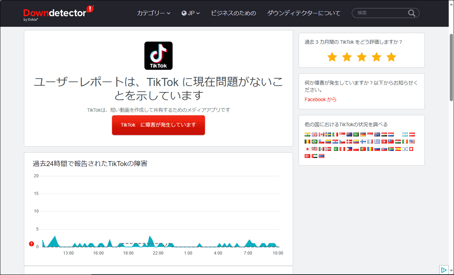The width and height of the screenshot is (454, 275).
Task: Select the Romania flag
Action: 370,149
